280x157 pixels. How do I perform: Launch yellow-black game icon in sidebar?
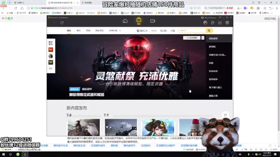[x=51, y=62]
